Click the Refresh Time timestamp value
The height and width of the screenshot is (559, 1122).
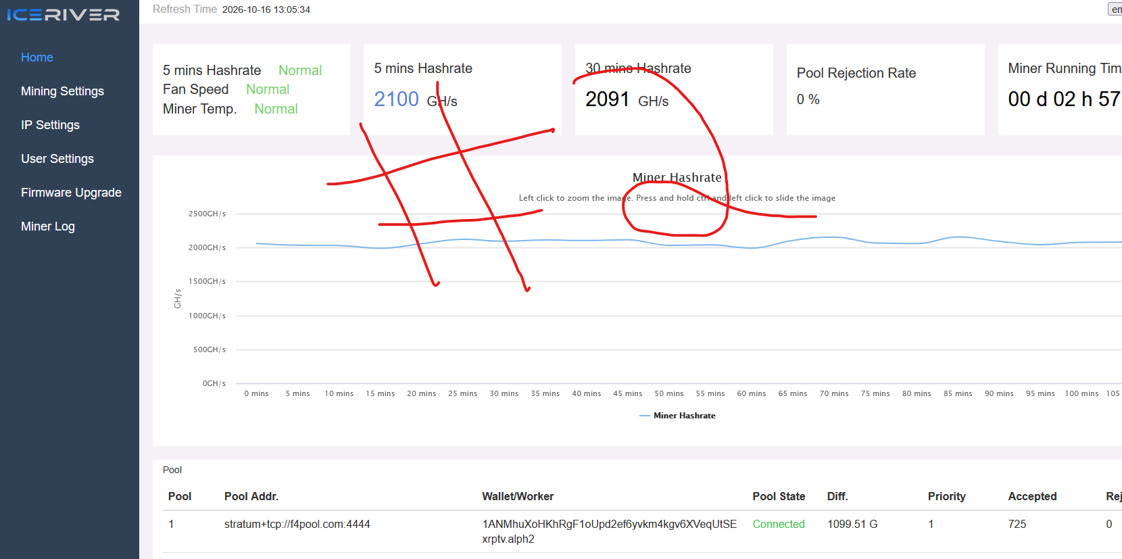coord(266,9)
